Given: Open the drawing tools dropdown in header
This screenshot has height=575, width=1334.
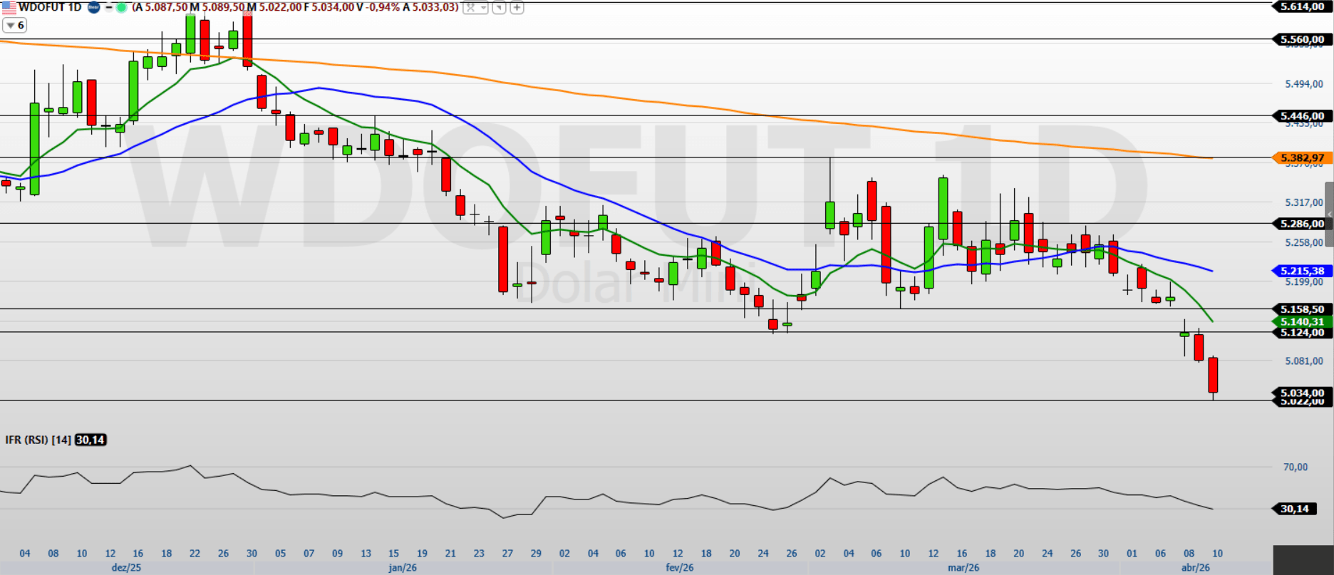Looking at the screenshot, I should point(475,8).
